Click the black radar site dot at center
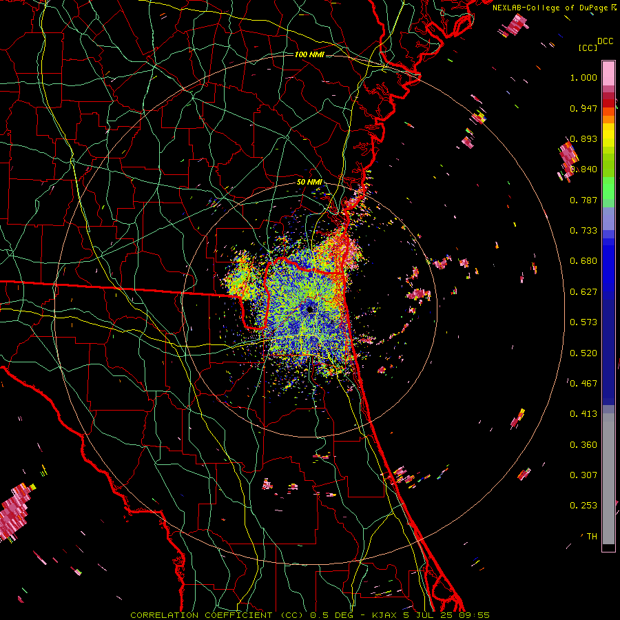The width and height of the screenshot is (620, 620). tap(310, 309)
